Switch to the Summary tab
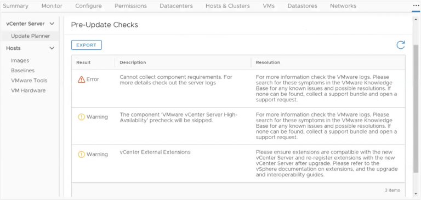Screen dimensions: 421x200 tap(15, 6)
